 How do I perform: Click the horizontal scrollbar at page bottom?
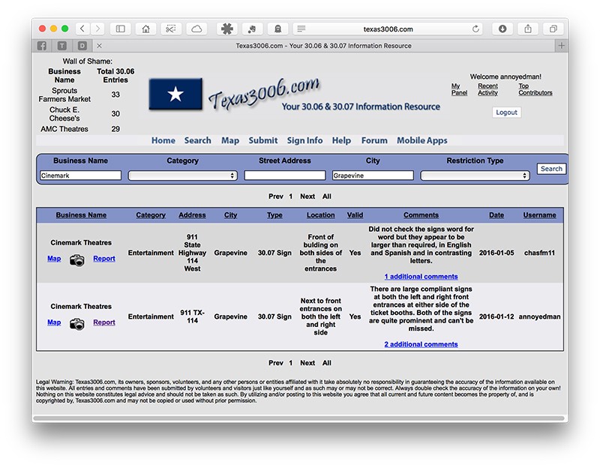tap(300, 418)
